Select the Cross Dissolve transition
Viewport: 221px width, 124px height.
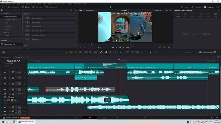(x=50, y=27)
